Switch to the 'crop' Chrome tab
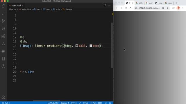The image size is (186, 104). click(x=159, y=3)
